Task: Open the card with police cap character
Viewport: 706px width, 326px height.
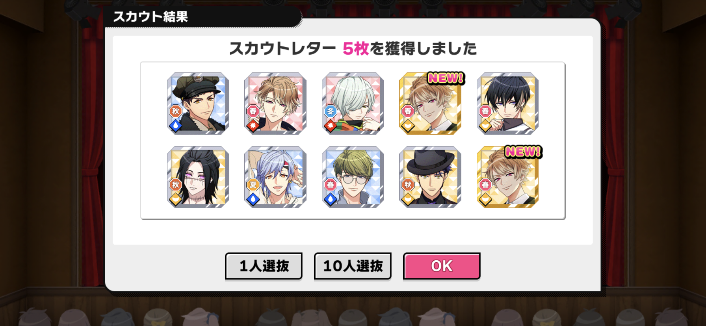Action: (198, 104)
